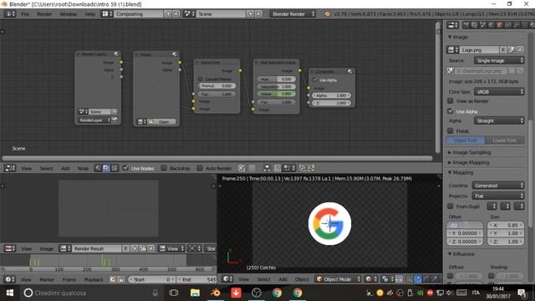
Task: Toggle Use Alpha in Composite node
Action: (x=315, y=79)
